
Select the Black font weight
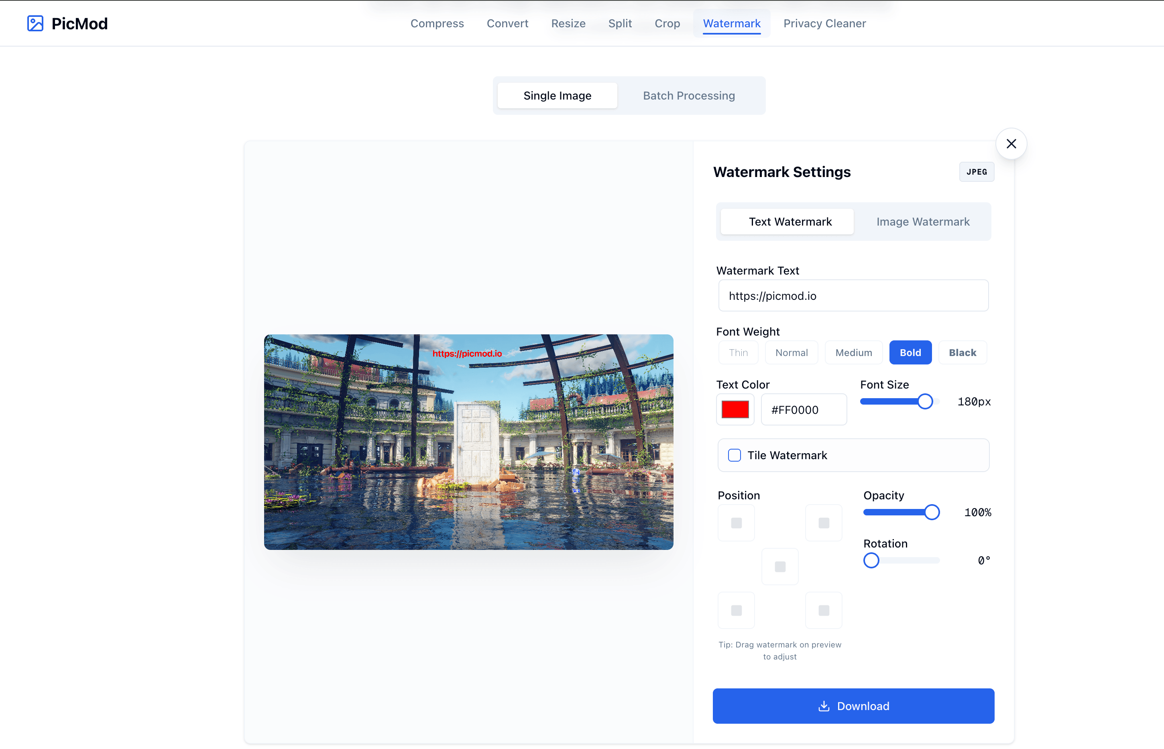[962, 352]
